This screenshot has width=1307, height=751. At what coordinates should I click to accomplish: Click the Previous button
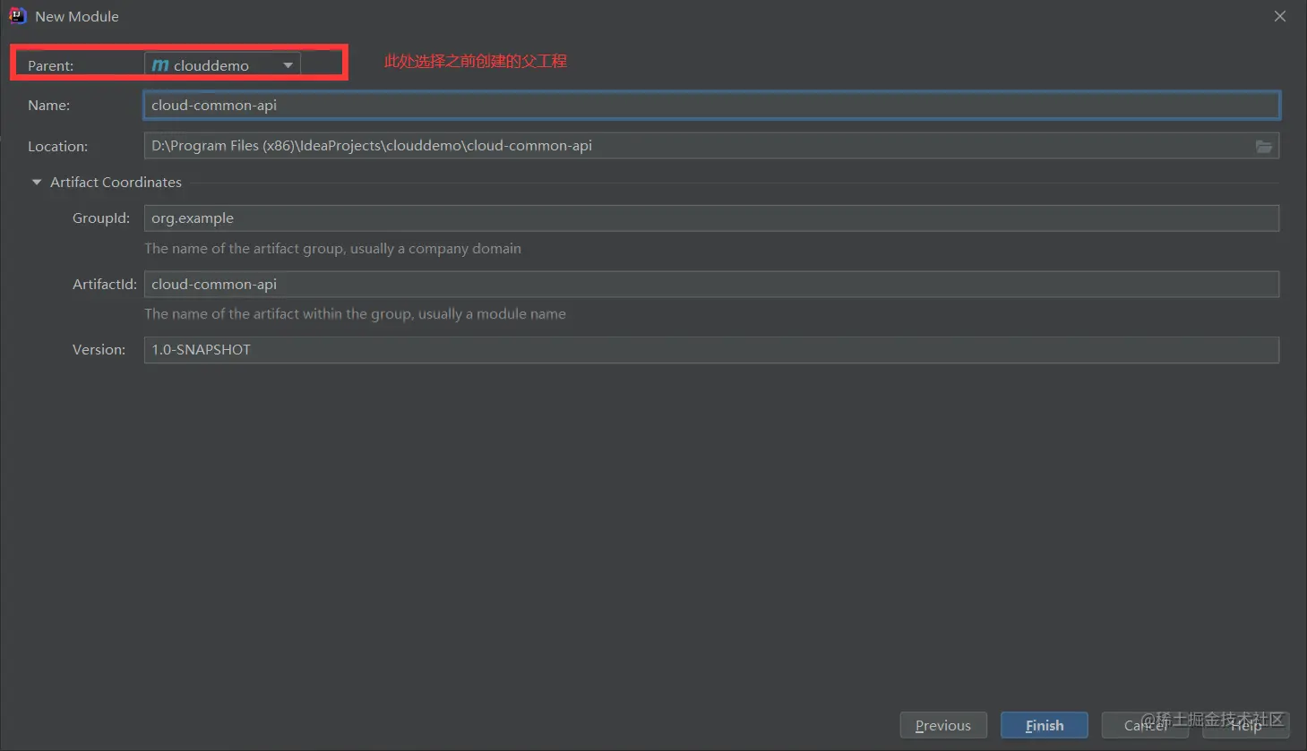pos(943,725)
